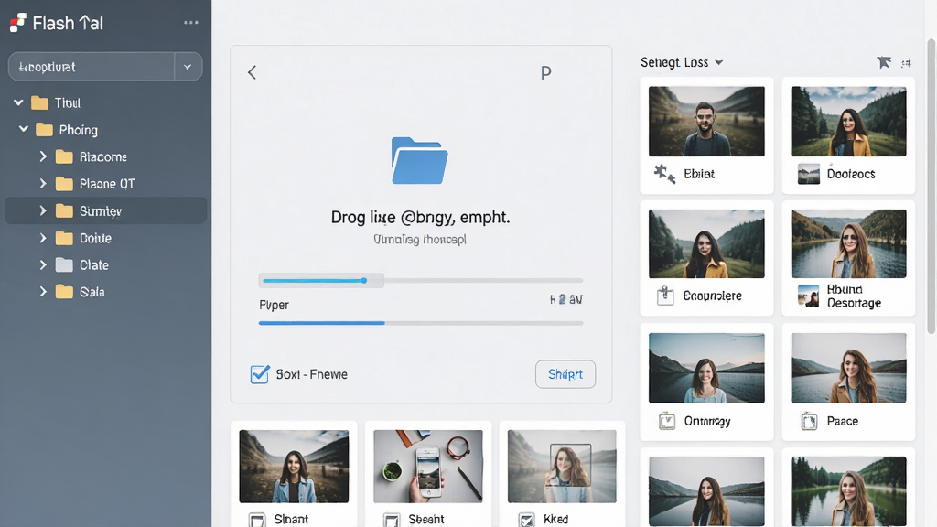Image resolution: width=937 pixels, height=527 pixels.
Task: Select the Tioul folder icon
Action: pyautogui.click(x=39, y=102)
